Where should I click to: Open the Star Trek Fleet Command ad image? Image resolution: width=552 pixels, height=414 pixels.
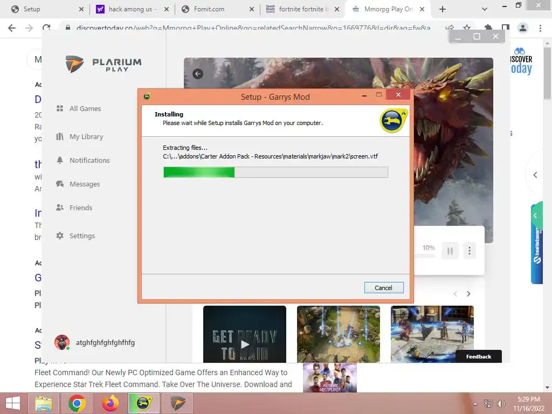[330, 378]
